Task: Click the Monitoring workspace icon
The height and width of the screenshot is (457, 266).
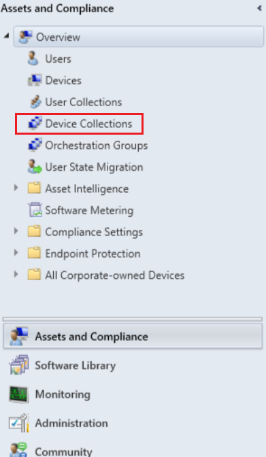Action: pos(18,394)
